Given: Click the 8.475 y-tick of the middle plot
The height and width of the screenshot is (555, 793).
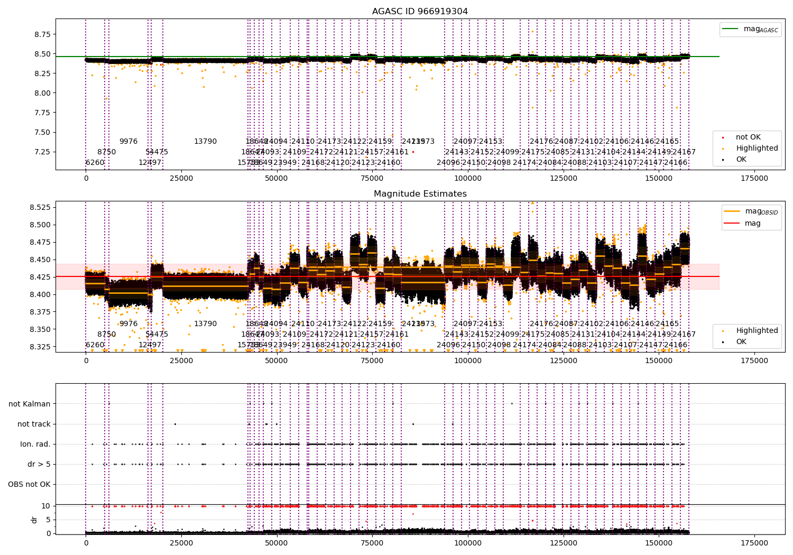Looking at the screenshot, I should [x=40, y=242].
